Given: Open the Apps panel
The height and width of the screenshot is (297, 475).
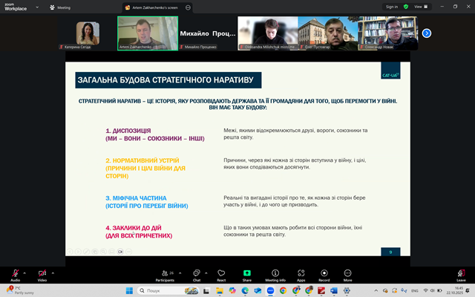Looking at the screenshot, I should [x=301, y=273].
